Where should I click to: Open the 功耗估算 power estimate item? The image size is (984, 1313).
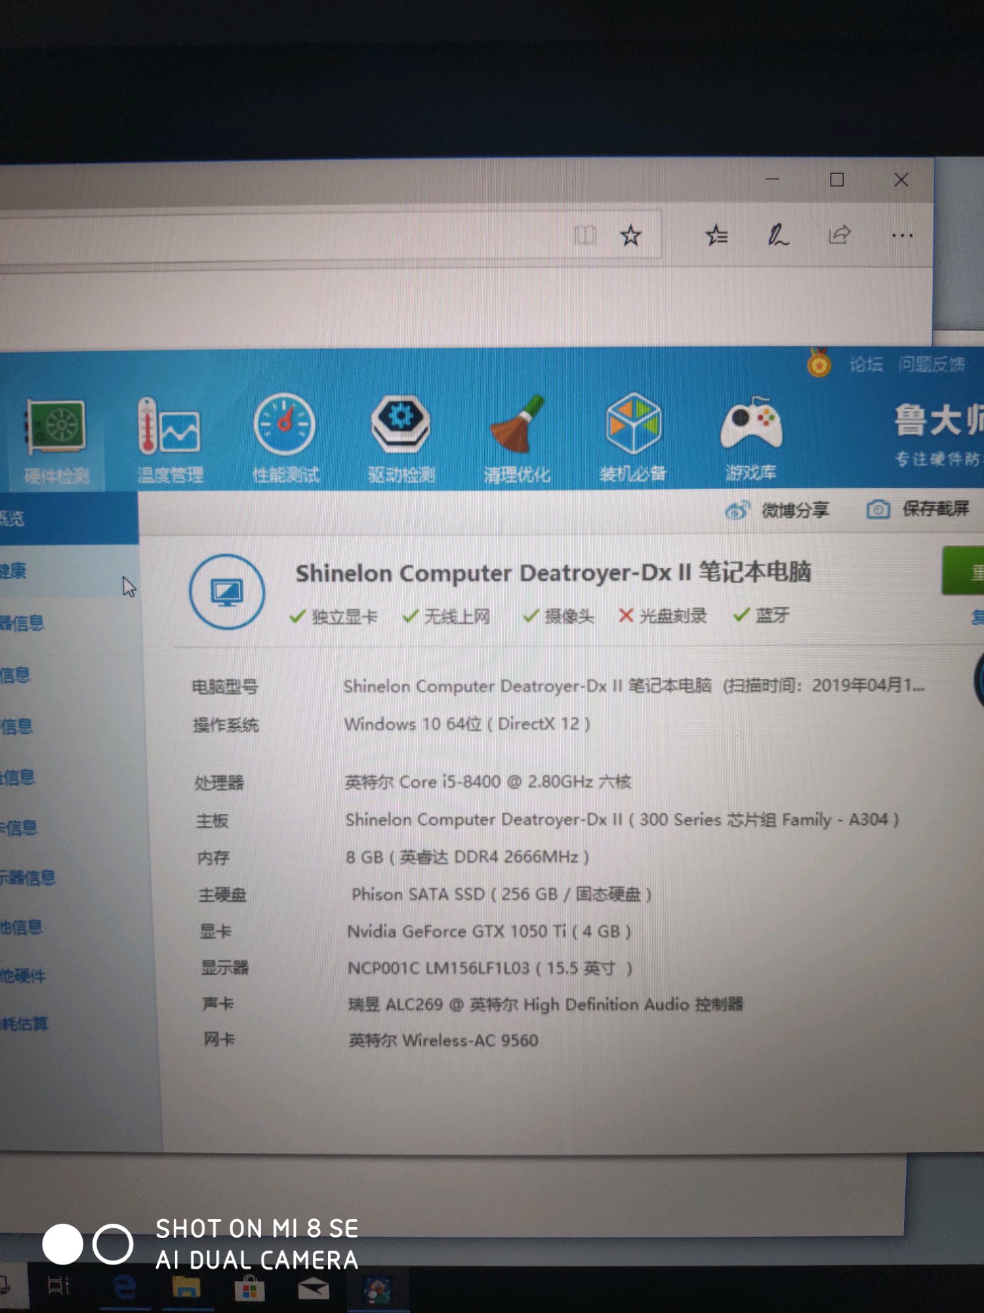pos(24,1023)
